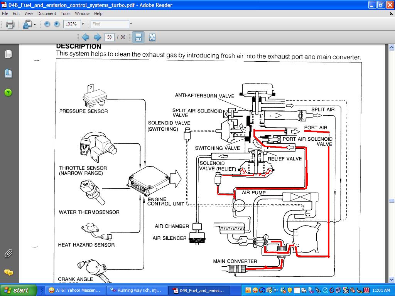Open the sidebar green help icon
Viewport: 395px width, 296px height.
coord(8,92)
